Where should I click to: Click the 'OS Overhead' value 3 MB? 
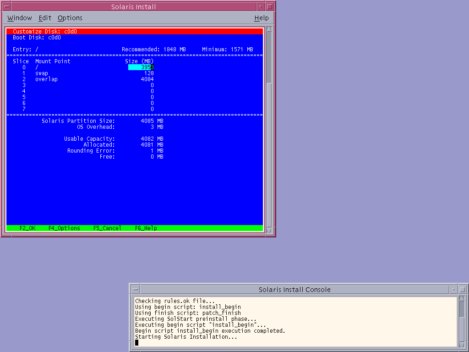(x=157, y=127)
